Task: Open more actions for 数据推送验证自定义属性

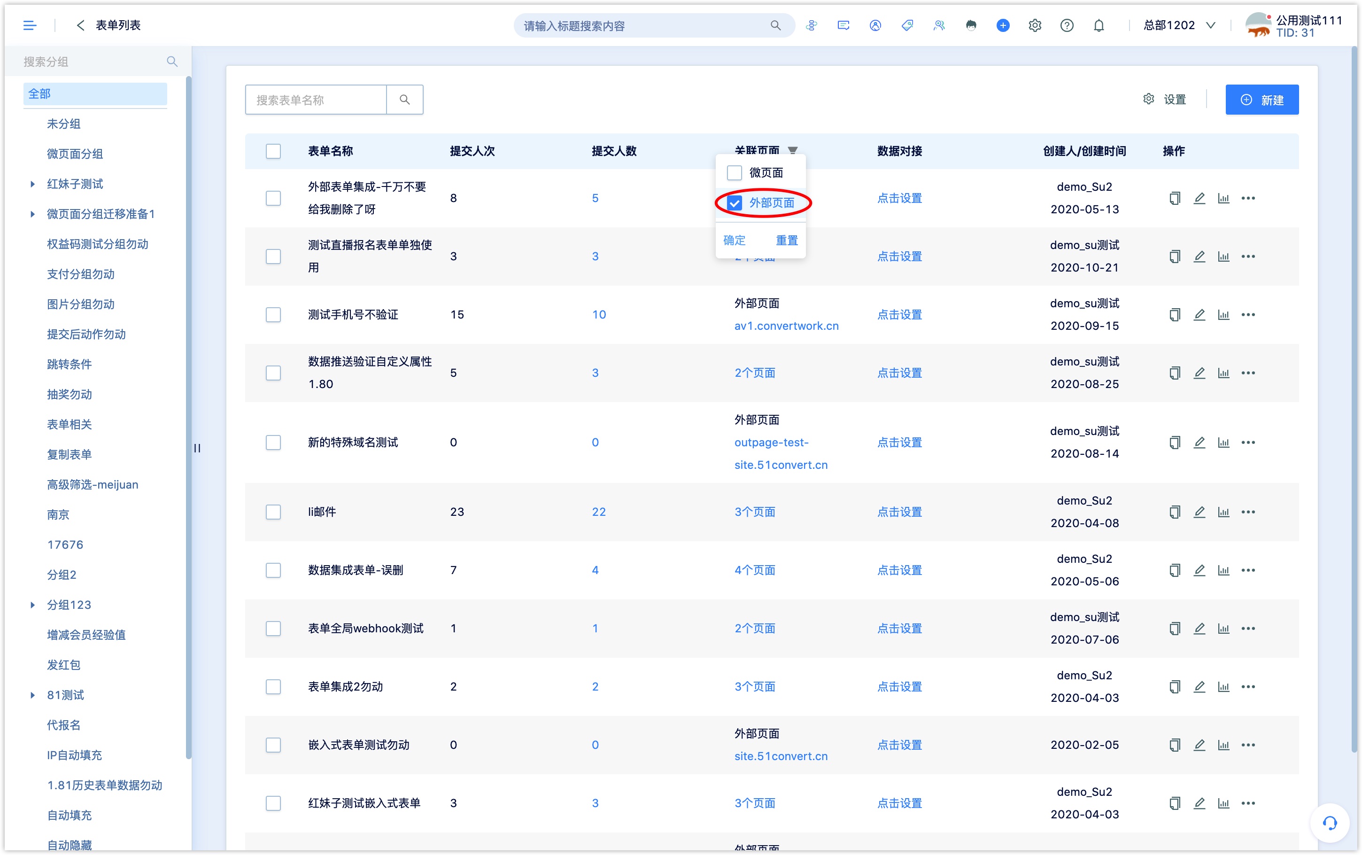Action: (1248, 373)
